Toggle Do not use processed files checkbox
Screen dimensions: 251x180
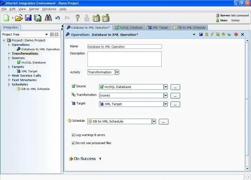click(73, 143)
